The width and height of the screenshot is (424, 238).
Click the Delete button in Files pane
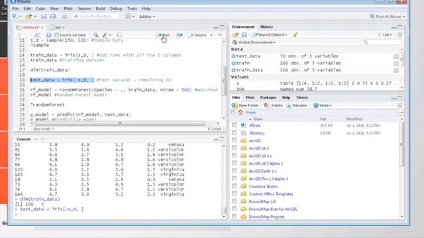click(273, 106)
